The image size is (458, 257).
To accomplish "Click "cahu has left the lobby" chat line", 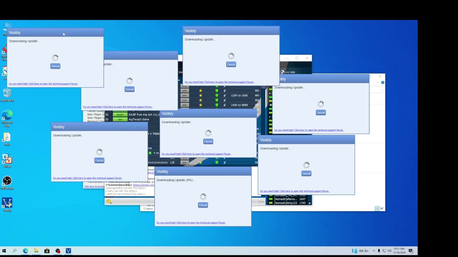I will [121, 191].
